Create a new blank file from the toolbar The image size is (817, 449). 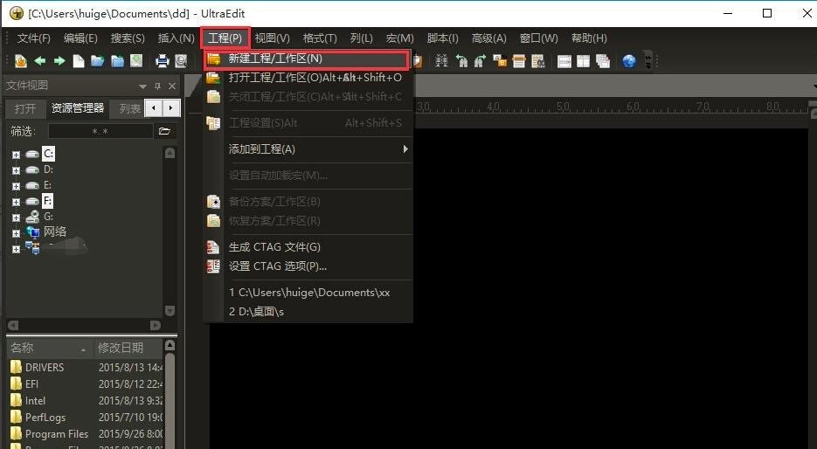(78, 61)
